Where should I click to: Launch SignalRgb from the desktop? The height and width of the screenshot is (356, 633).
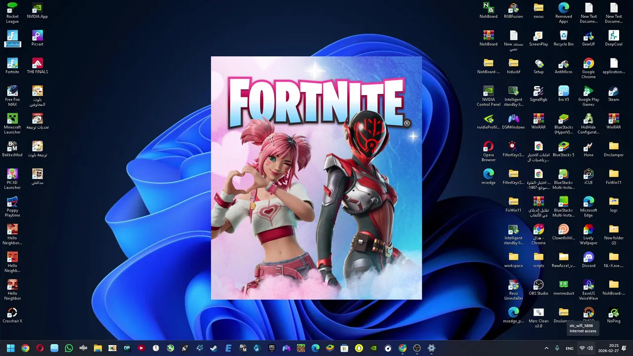tap(539, 93)
